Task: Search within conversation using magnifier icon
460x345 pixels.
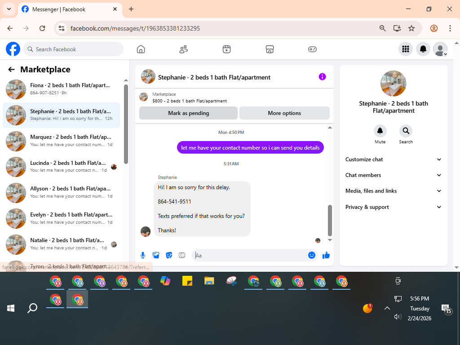Action: tap(406, 131)
